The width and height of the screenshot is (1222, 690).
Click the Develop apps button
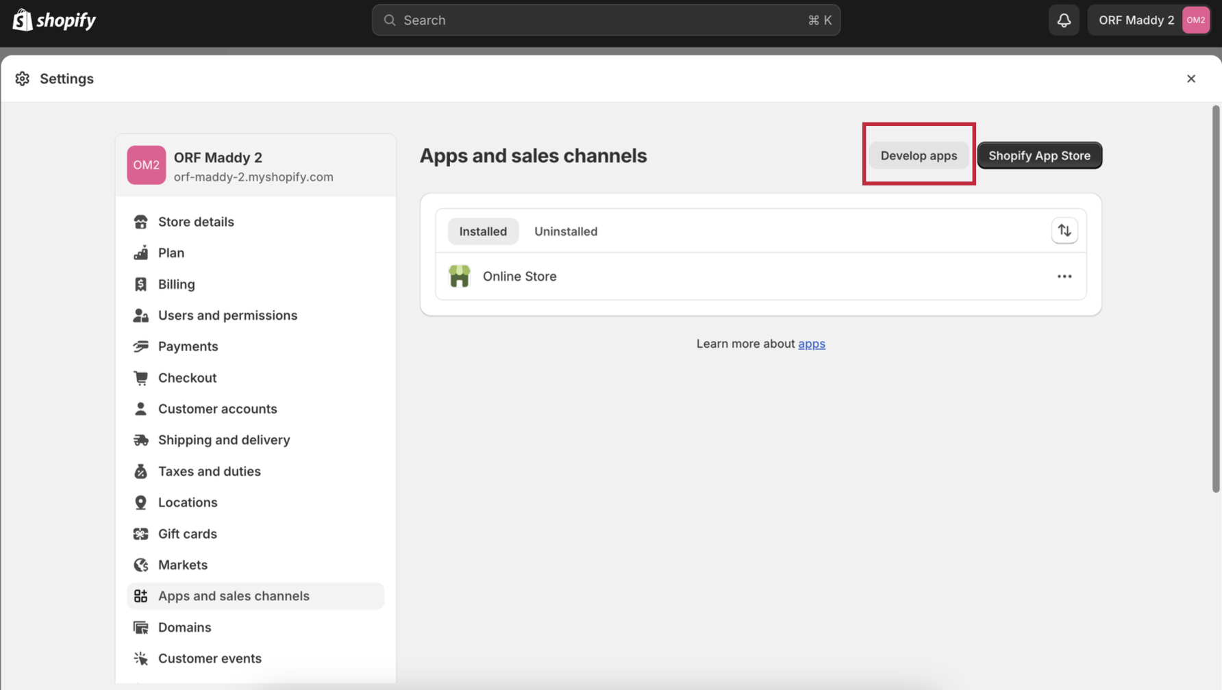(x=919, y=155)
